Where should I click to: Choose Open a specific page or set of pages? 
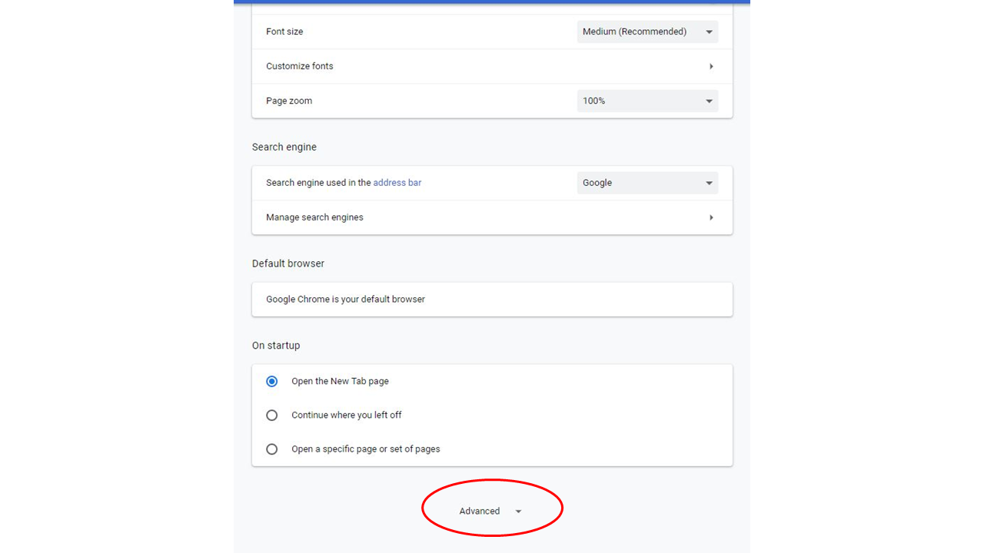click(272, 449)
